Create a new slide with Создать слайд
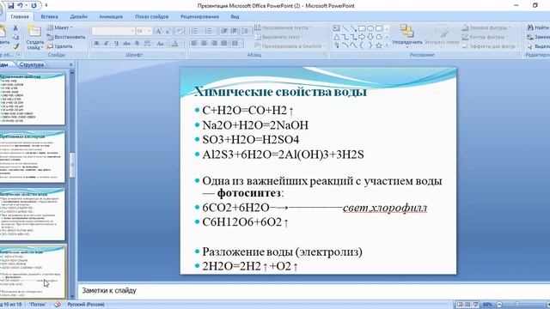550x309 pixels. (x=34, y=37)
